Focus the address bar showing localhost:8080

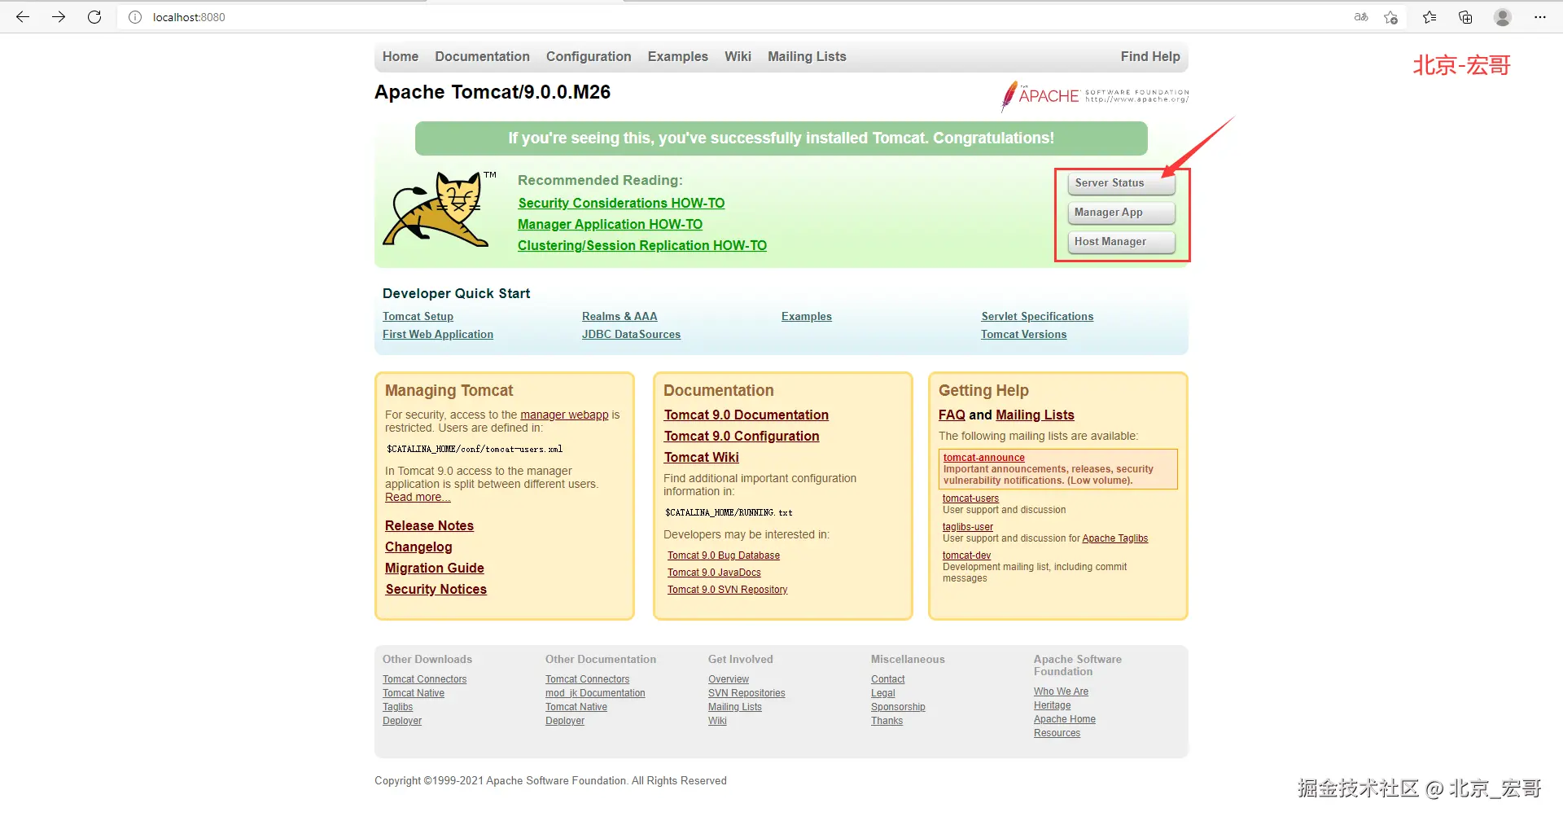(x=733, y=17)
